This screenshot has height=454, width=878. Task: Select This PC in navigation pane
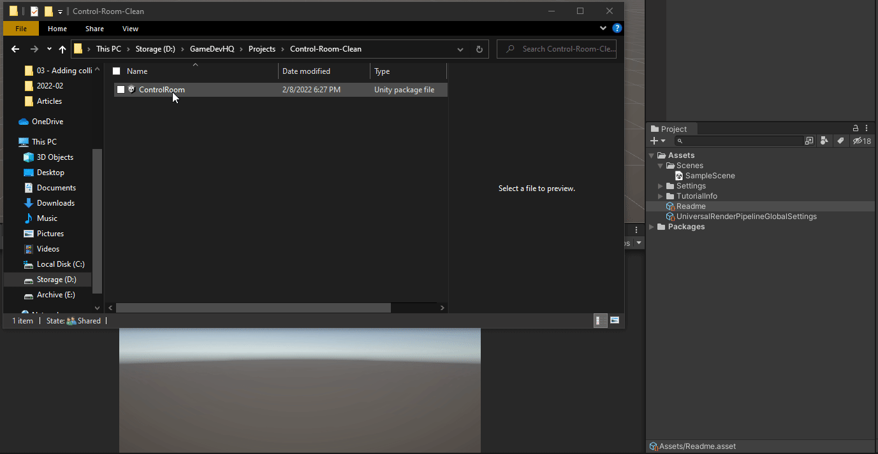point(38,142)
